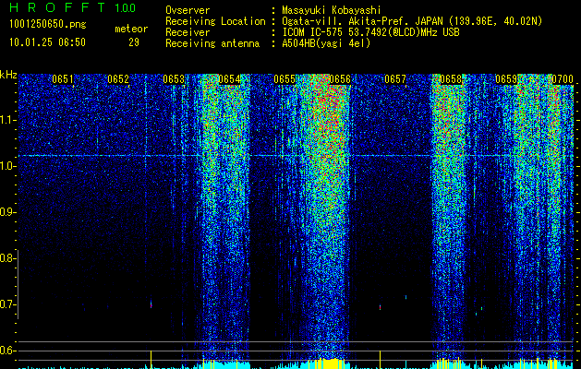Click the 0651 time marker

pos(63,79)
